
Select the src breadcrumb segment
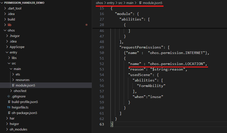pyautogui.click(x=120, y=3)
